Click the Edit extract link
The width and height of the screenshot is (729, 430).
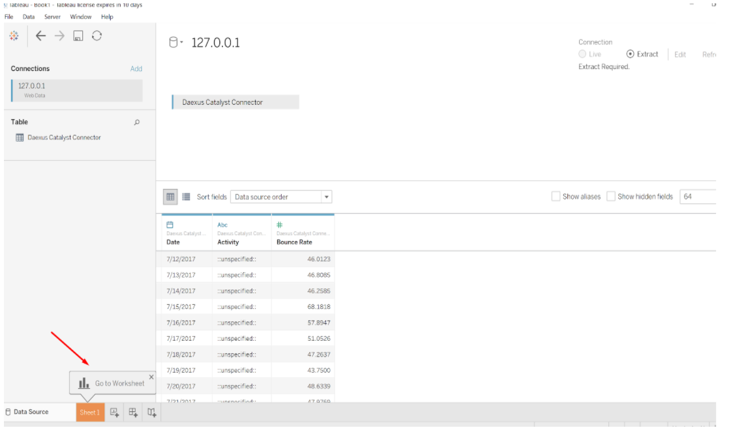coord(679,54)
